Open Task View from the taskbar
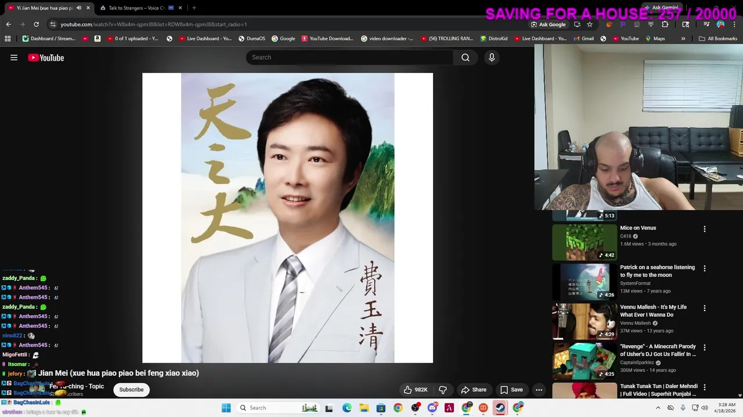 329,408
